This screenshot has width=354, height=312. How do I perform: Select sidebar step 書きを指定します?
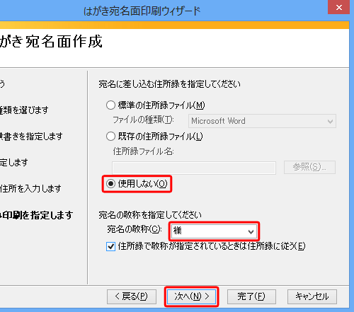click(x=31, y=136)
